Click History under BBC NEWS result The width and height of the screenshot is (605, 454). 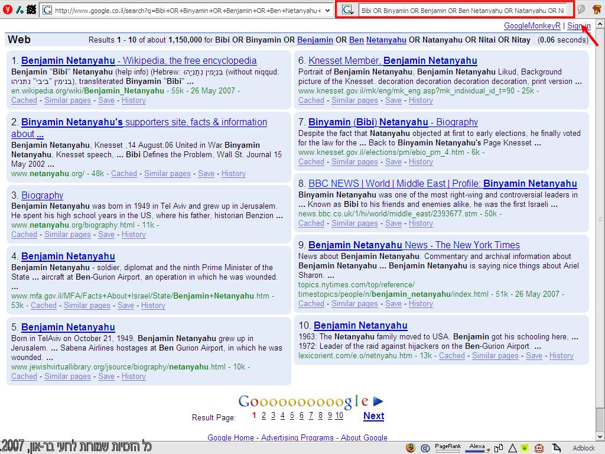(421, 223)
